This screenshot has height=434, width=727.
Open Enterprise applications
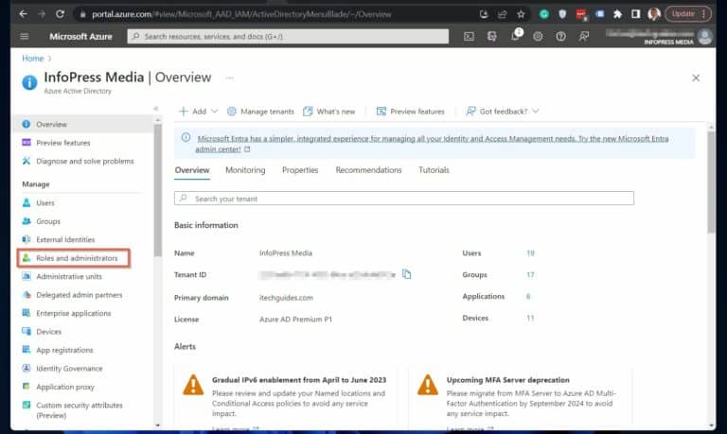(74, 313)
